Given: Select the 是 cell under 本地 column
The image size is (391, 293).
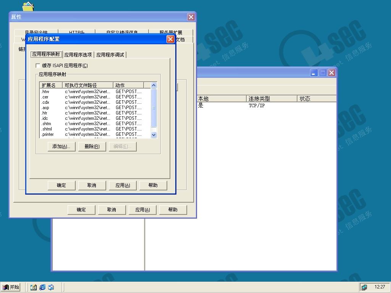Looking at the screenshot, I should pyautogui.click(x=201, y=106).
